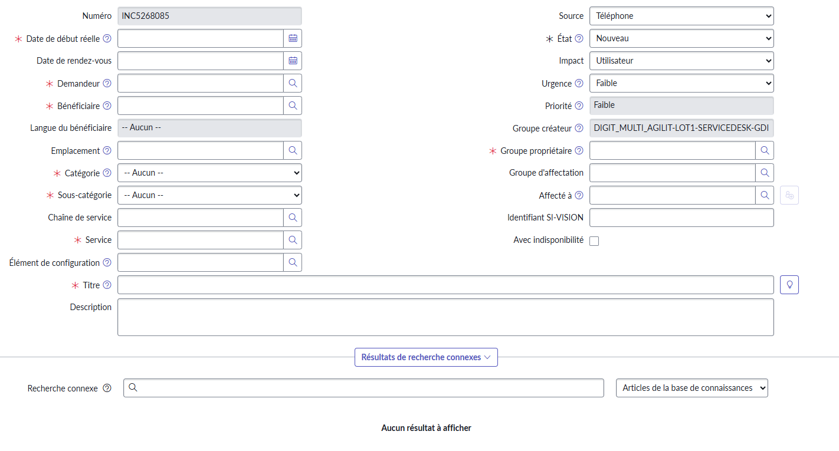Image resolution: width=839 pixels, height=451 pixels.
Task: Open the Sous-catégorie dropdown
Action: (209, 195)
